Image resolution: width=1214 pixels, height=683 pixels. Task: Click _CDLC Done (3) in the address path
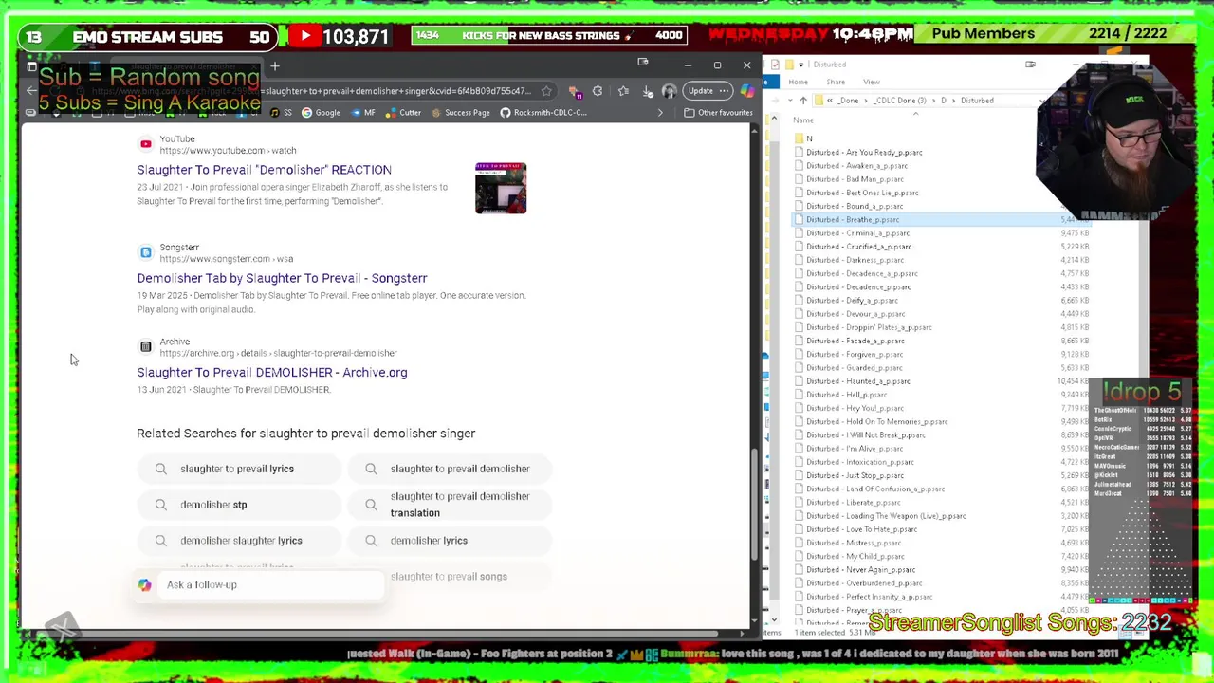pyautogui.click(x=900, y=101)
